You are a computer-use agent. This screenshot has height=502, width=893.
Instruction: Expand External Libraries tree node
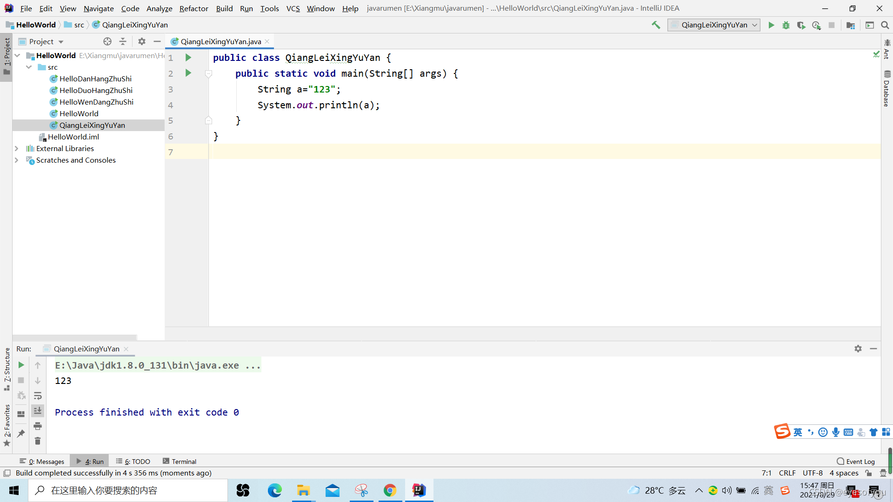tap(17, 149)
